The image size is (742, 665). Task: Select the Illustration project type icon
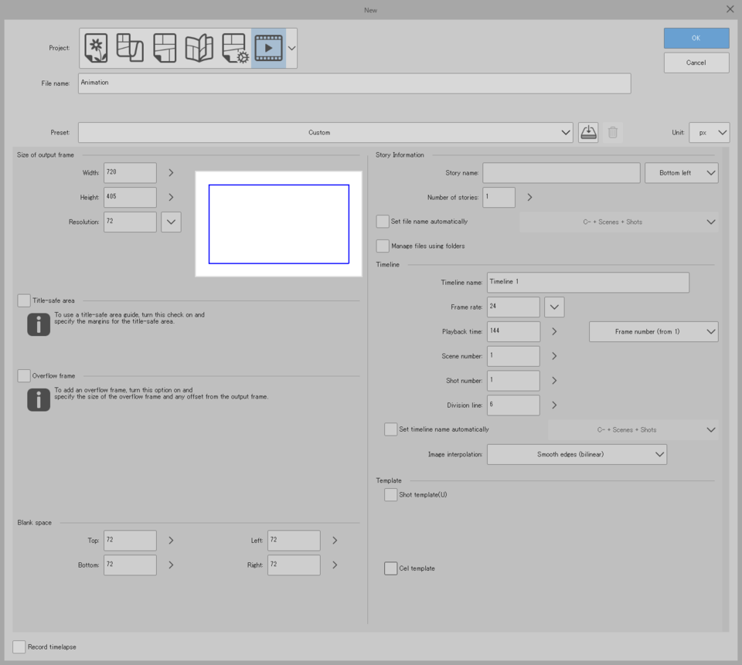pyautogui.click(x=94, y=47)
